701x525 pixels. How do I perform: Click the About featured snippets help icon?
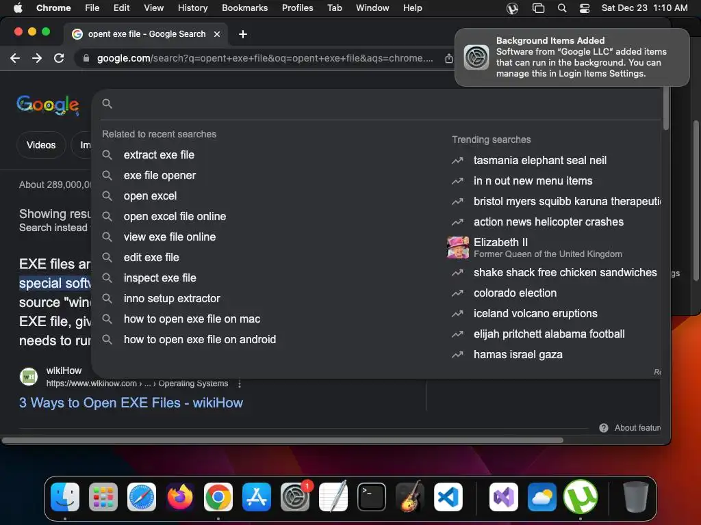(604, 428)
